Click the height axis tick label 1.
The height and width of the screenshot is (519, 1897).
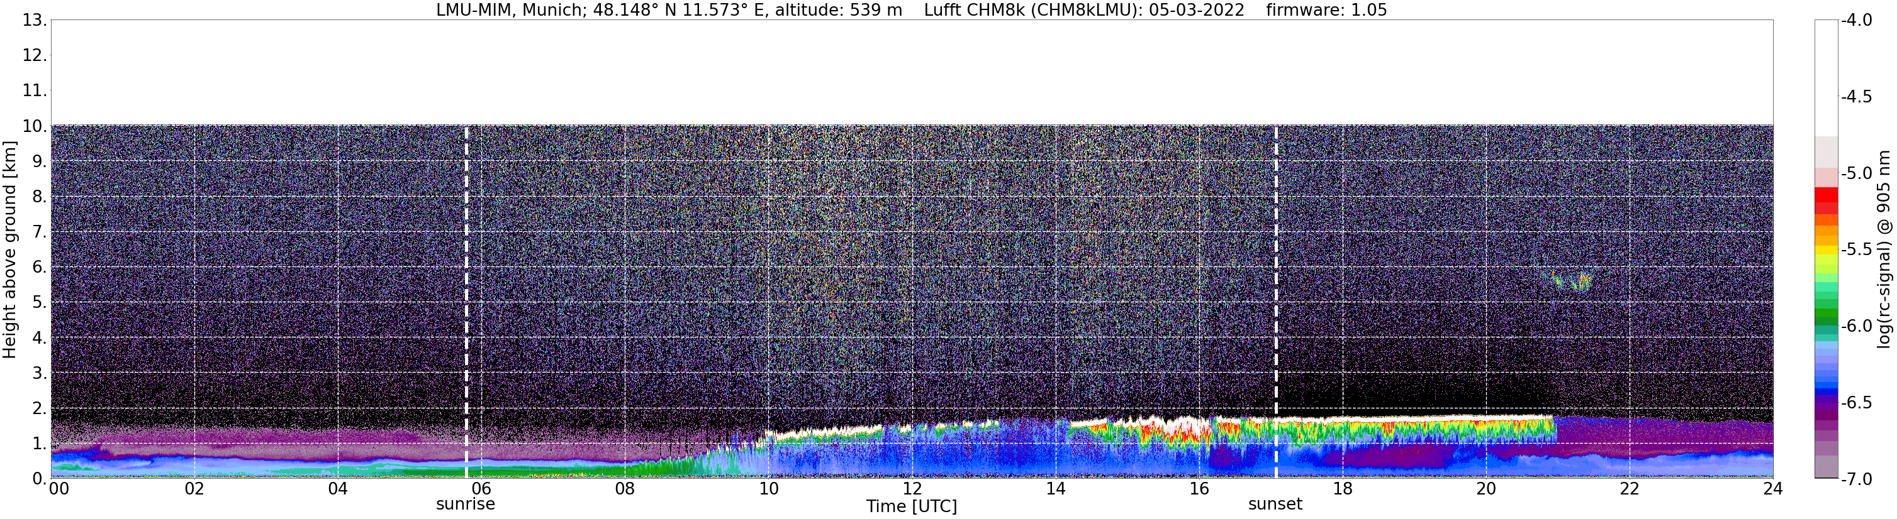tap(39, 443)
